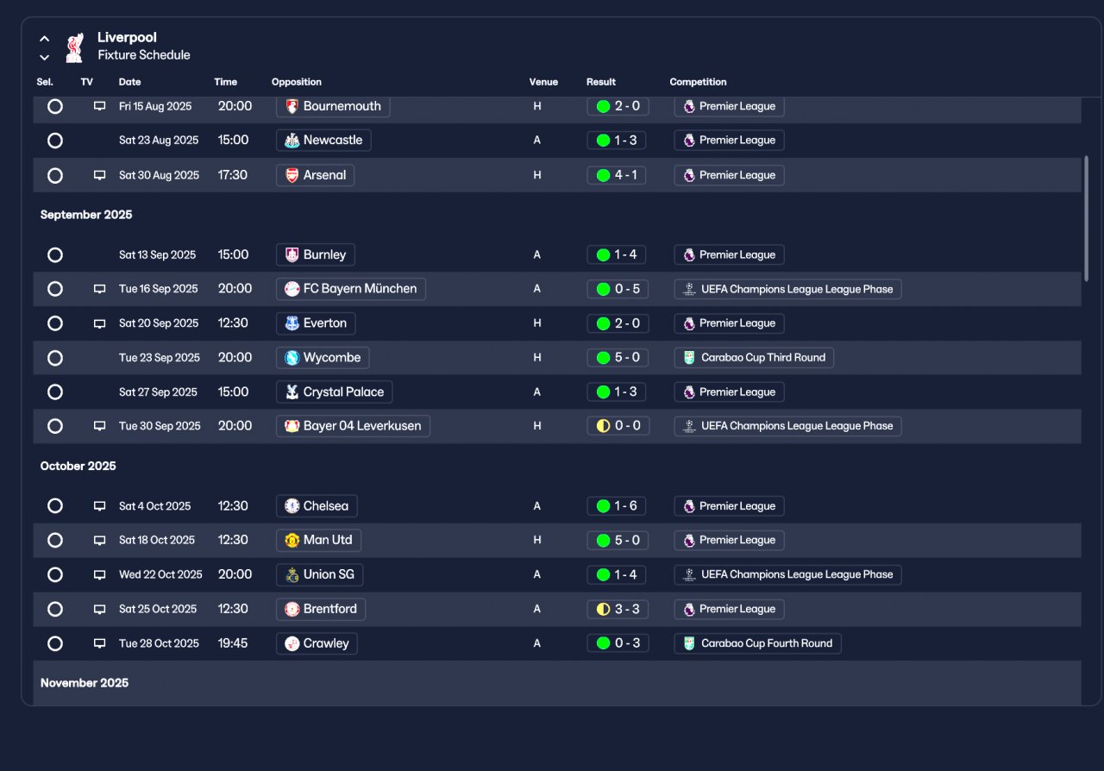The width and height of the screenshot is (1104, 771).
Task: Click the Union SG club badge icon
Action: (x=292, y=574)
